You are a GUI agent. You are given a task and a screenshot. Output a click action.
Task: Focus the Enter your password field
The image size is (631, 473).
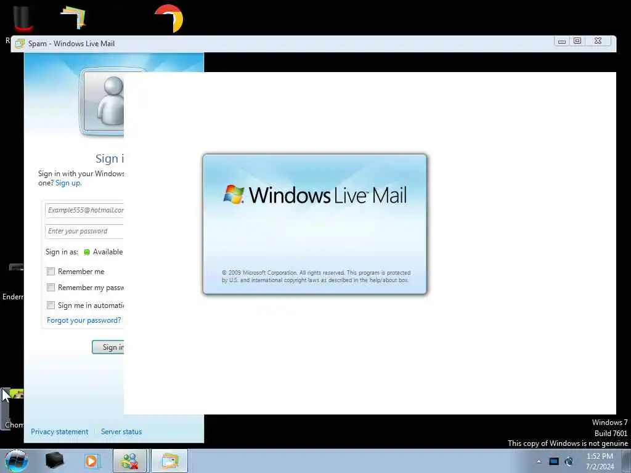[84, 232]
